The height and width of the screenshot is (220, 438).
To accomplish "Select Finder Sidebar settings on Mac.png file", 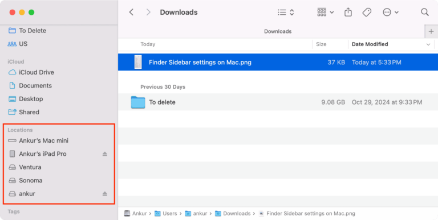I will [278, 62].
